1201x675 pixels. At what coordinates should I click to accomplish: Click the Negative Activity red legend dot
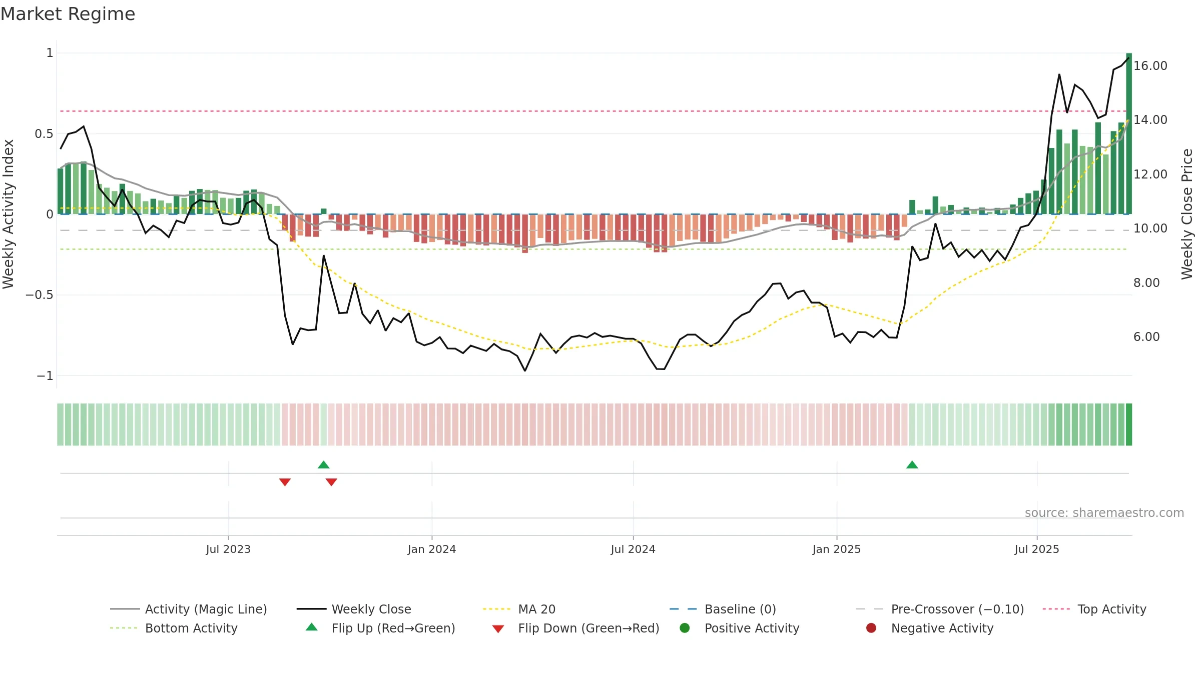[871, 627]
